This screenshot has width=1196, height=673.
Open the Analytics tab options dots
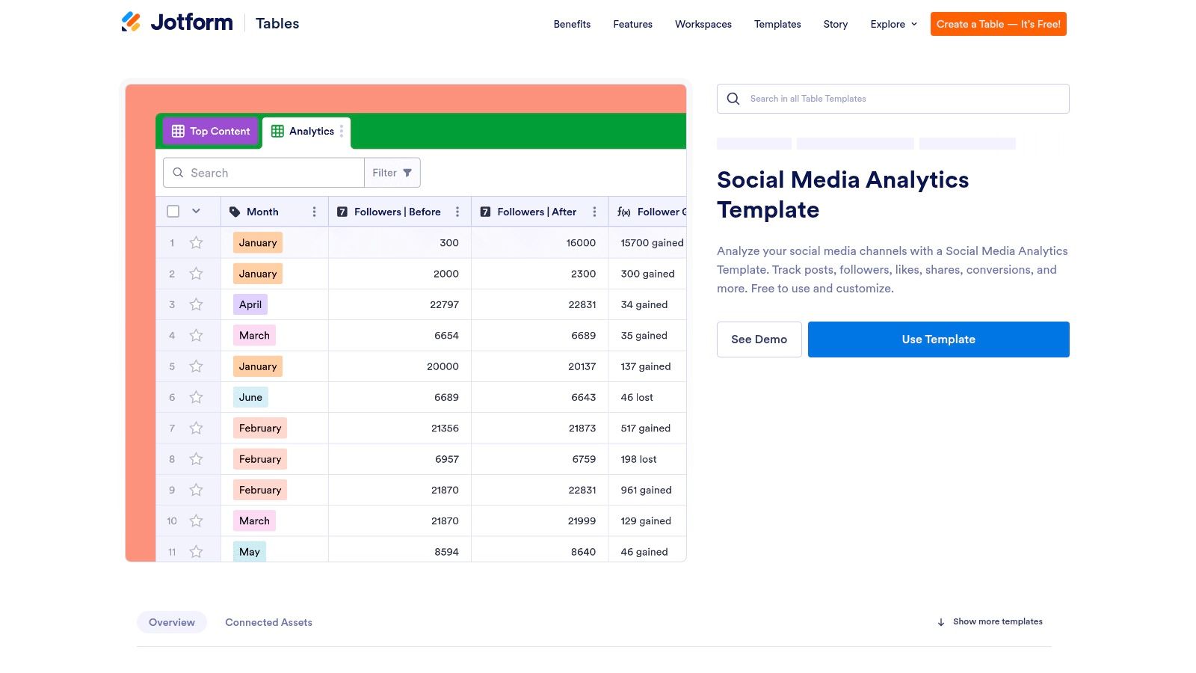pyautogui.click(x=342, y=131)
